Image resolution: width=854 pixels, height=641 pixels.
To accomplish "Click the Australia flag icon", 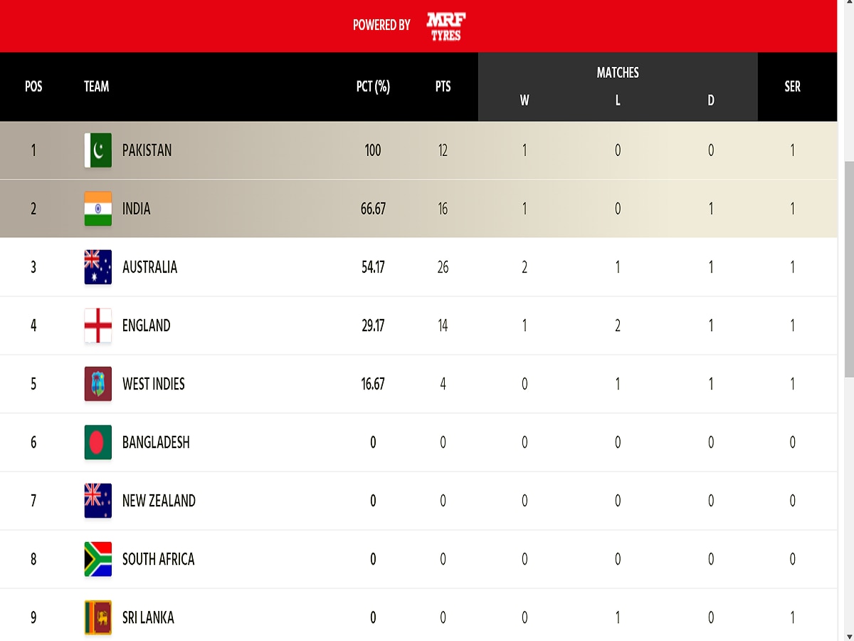I will [x=97, y=267].
